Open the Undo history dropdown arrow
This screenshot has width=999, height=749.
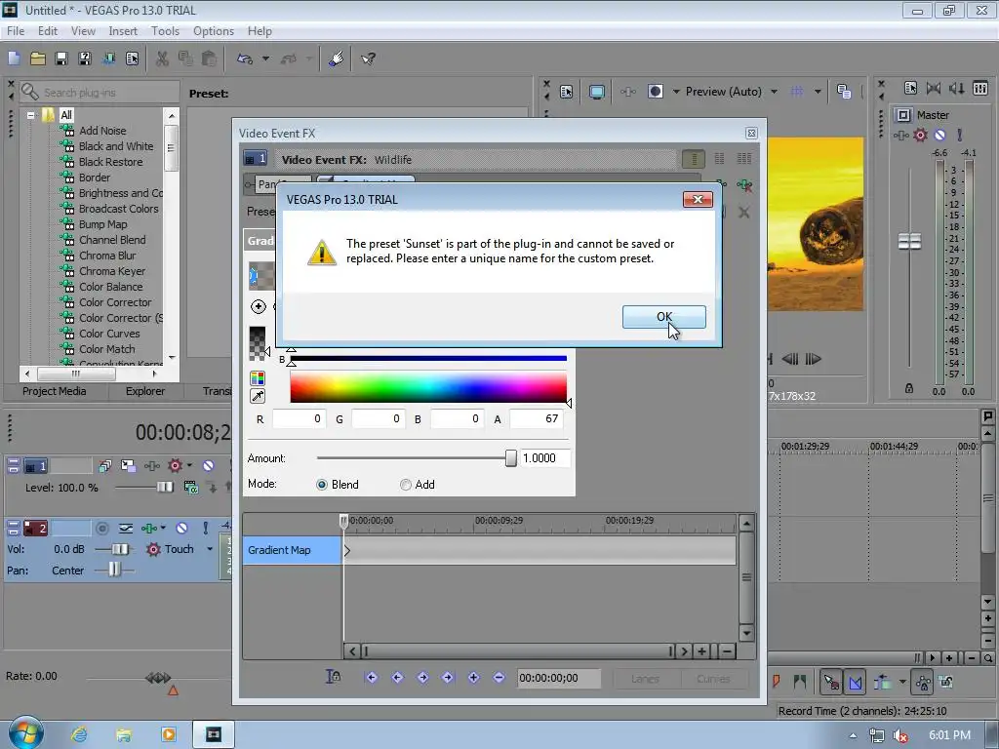pos(265,59)
